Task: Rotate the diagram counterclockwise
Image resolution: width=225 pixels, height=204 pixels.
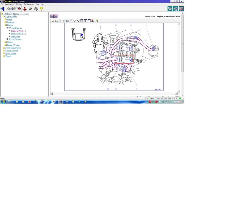Action: click(78, 21)
